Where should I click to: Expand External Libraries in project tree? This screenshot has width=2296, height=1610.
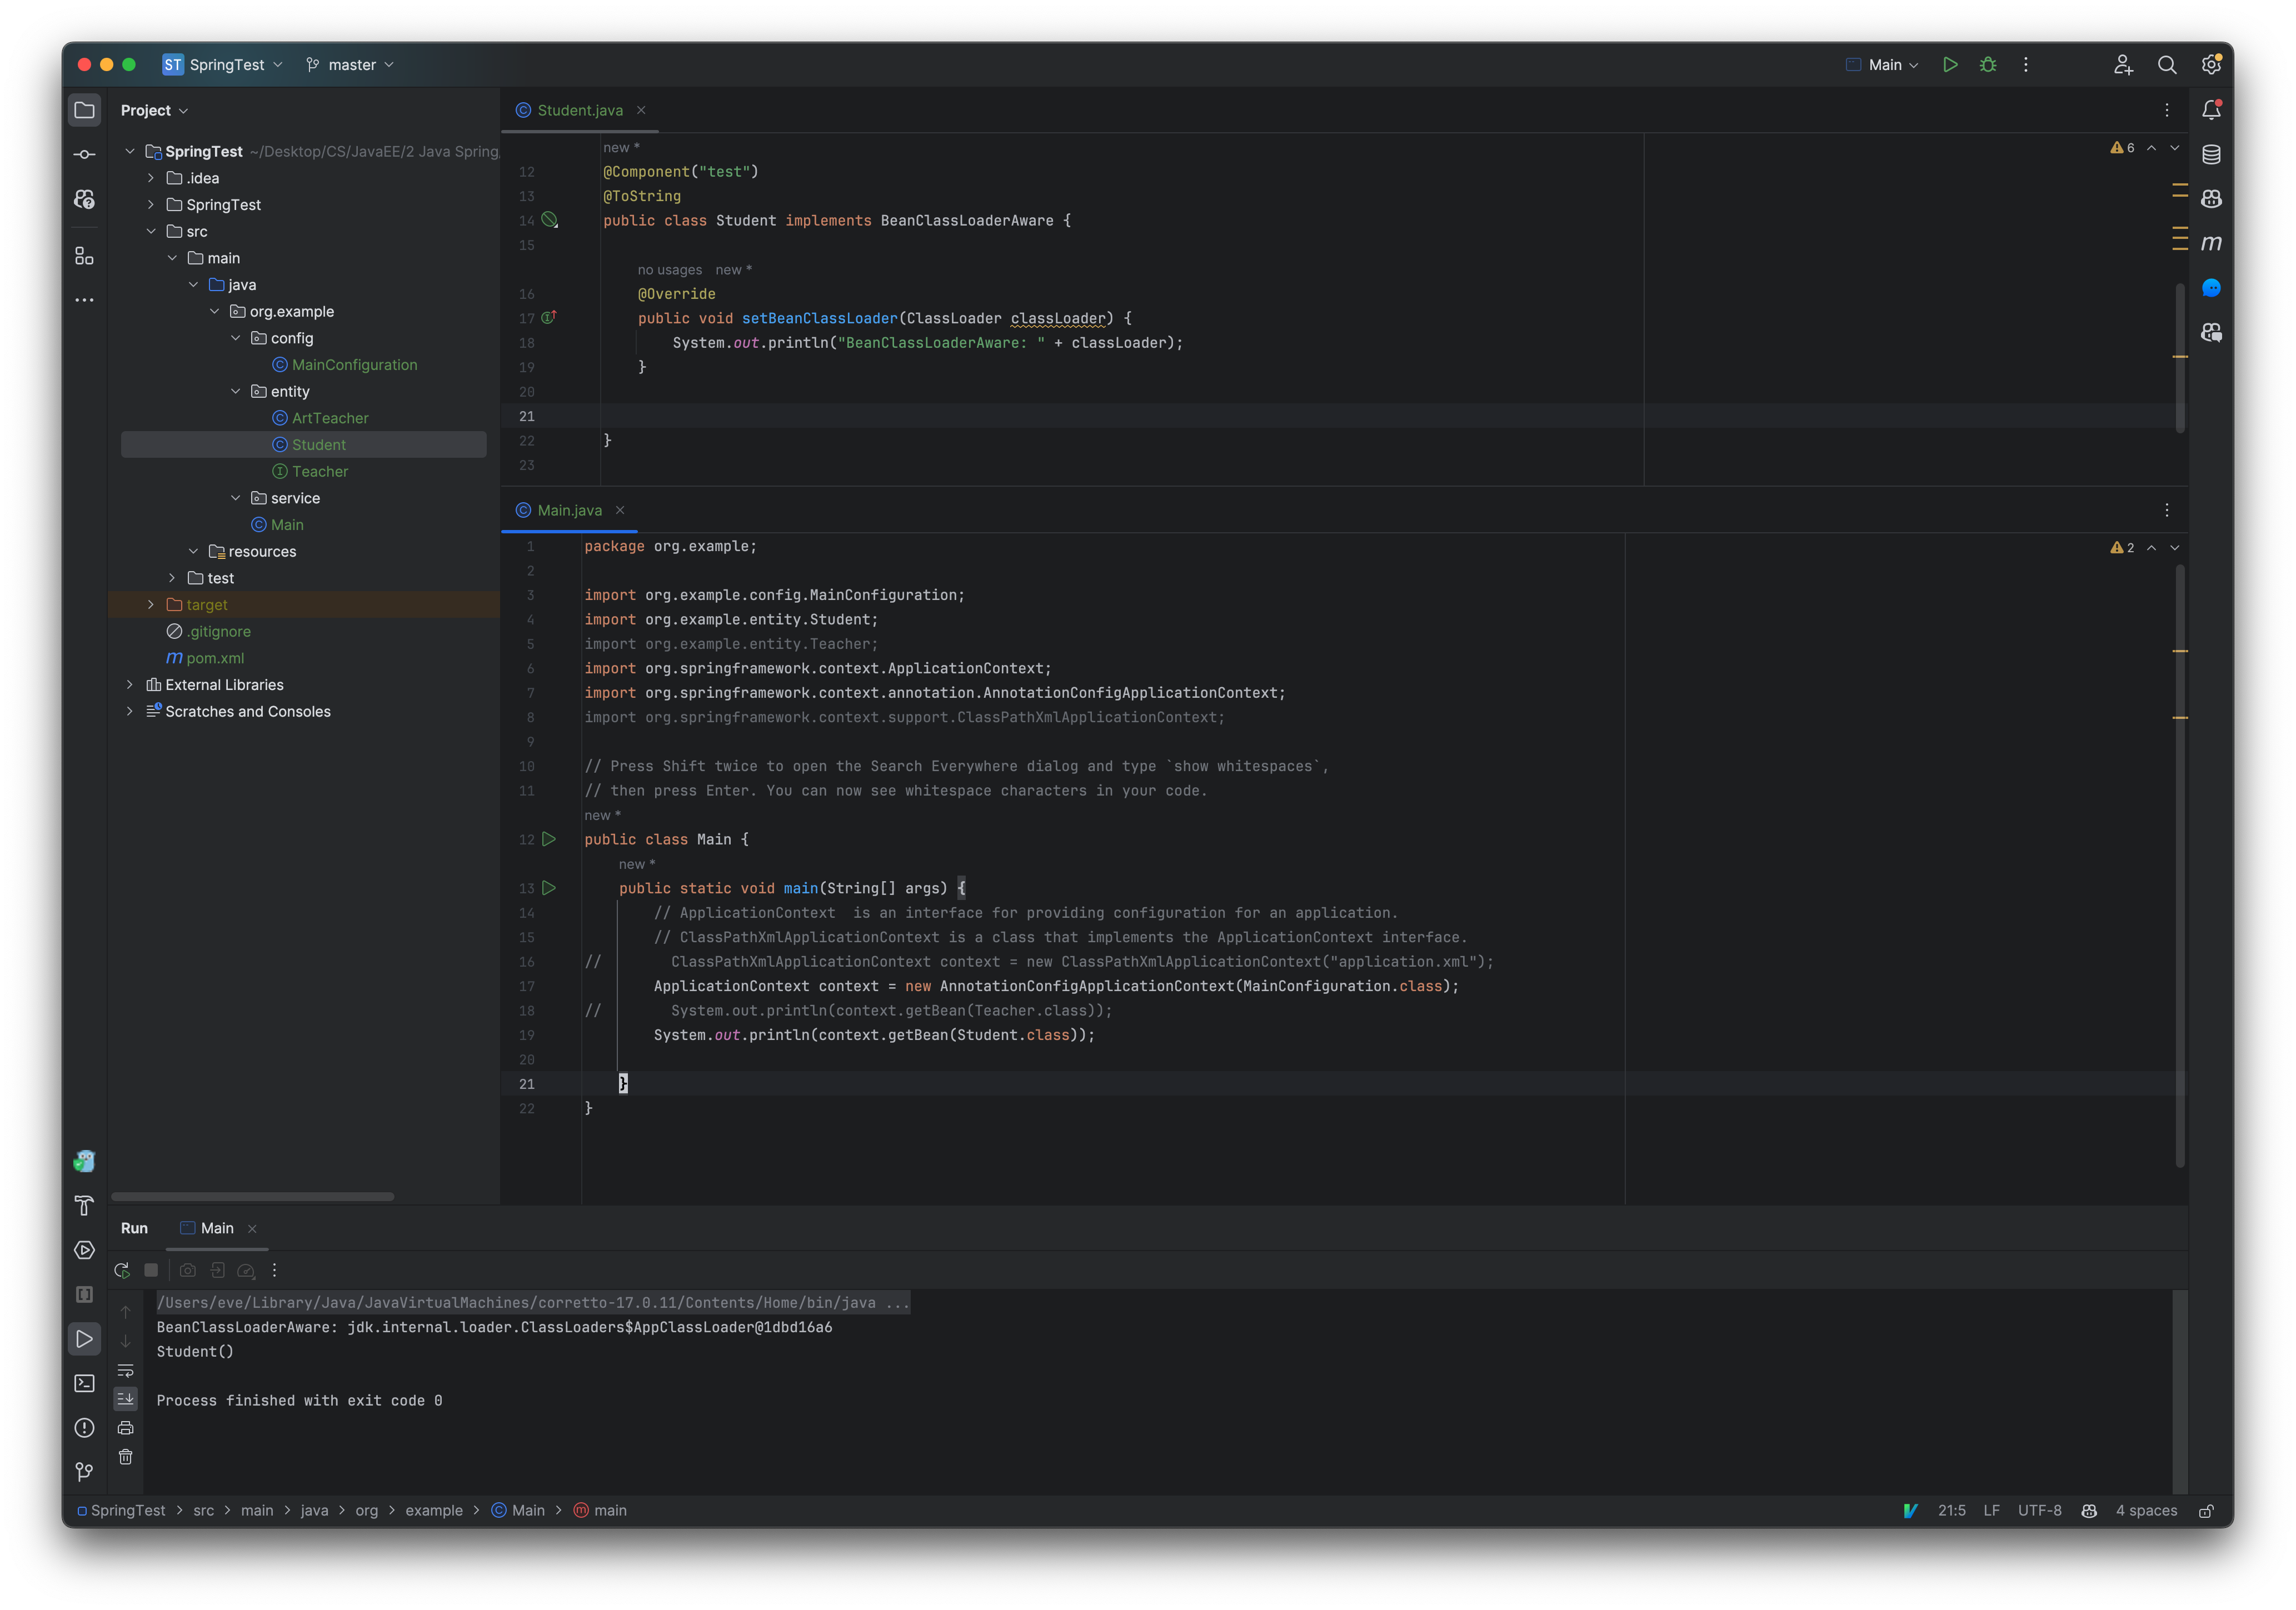(131, 684)
